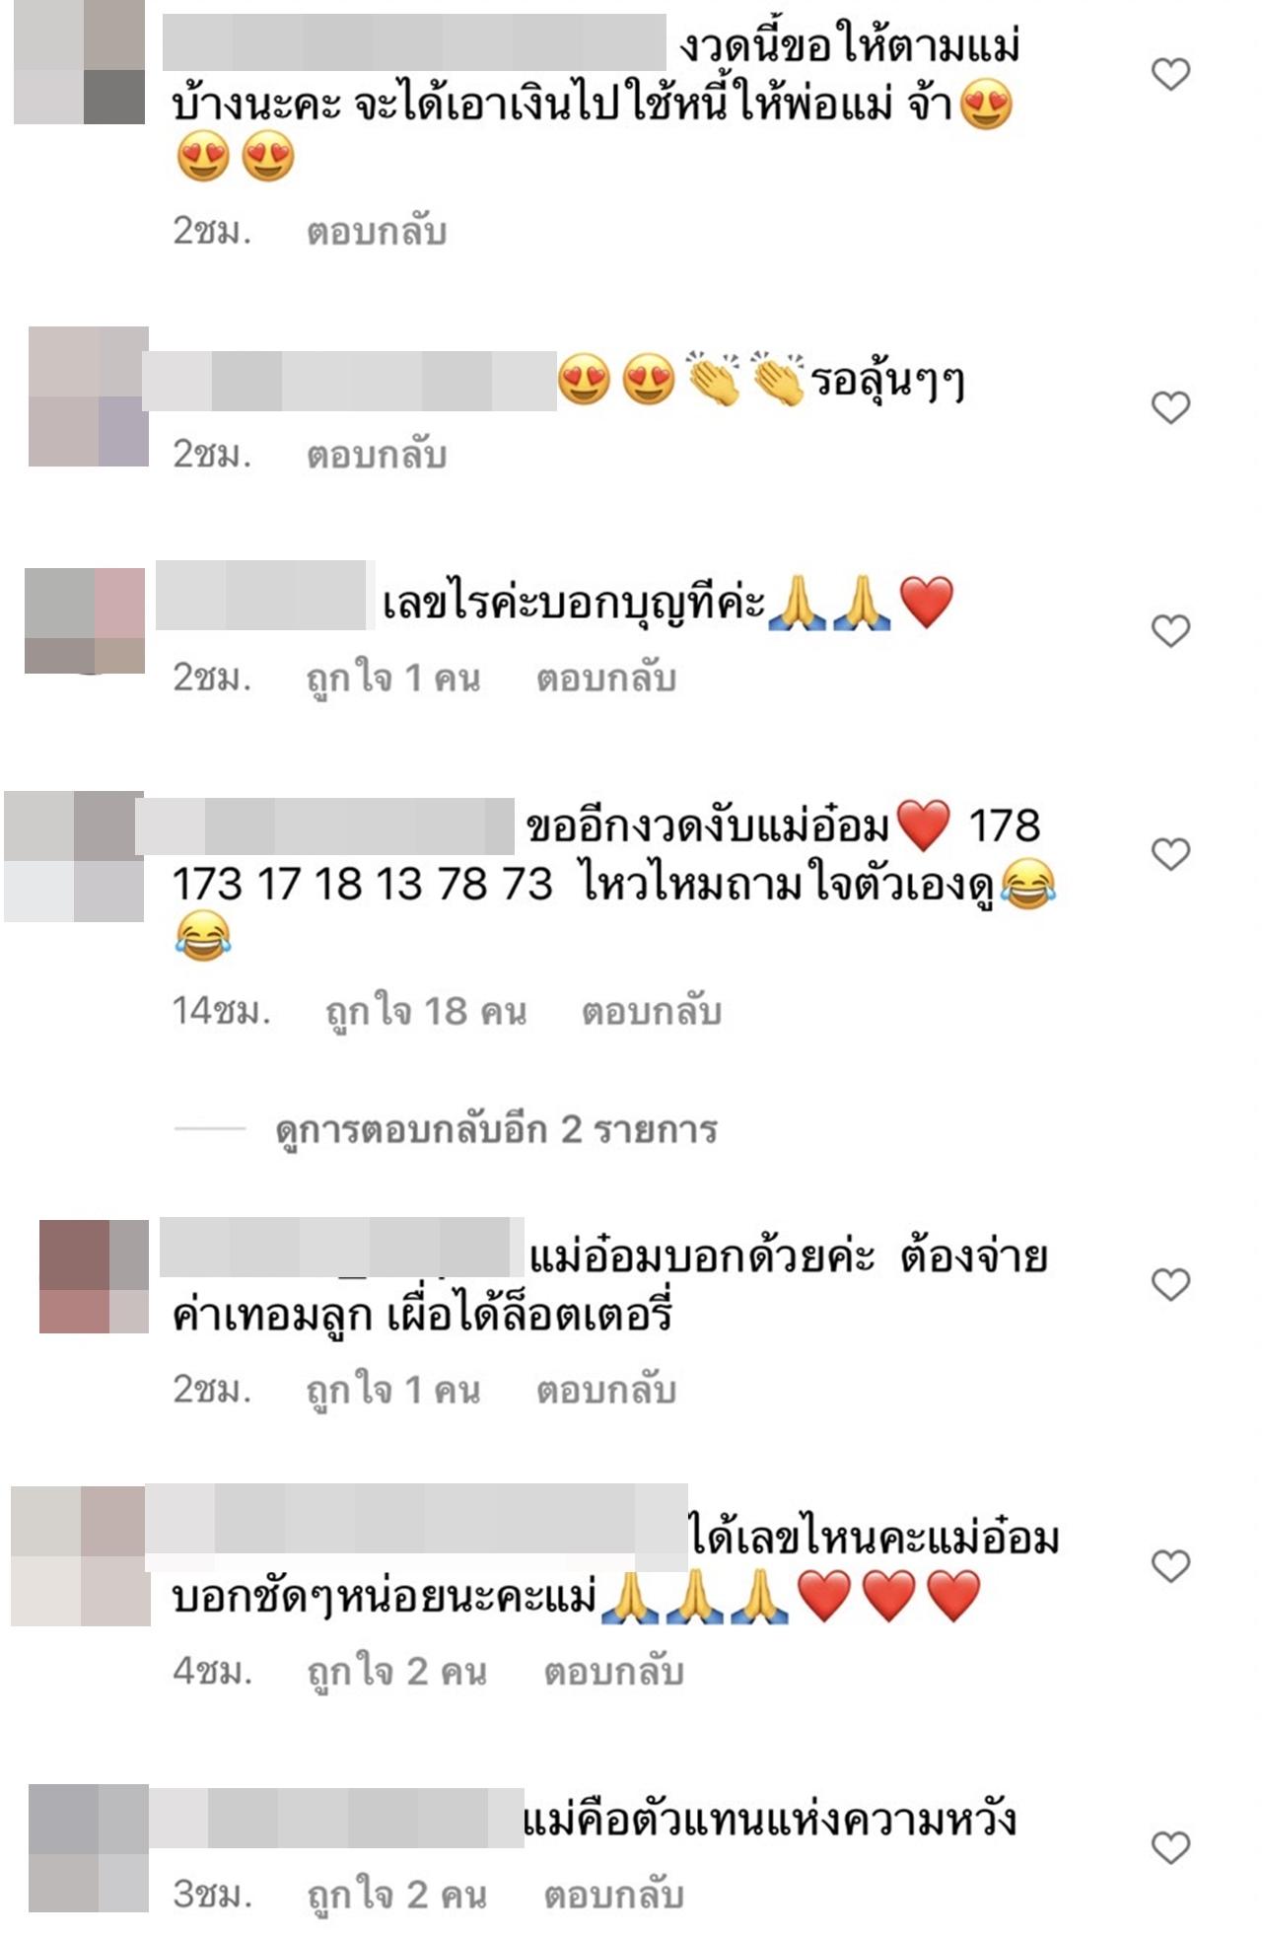Image resolution: width=1262 pixels, height=1937 pixels.
Task: Reply to the 14-hour-old numbers comment
Action: (x=652, y=1012)
